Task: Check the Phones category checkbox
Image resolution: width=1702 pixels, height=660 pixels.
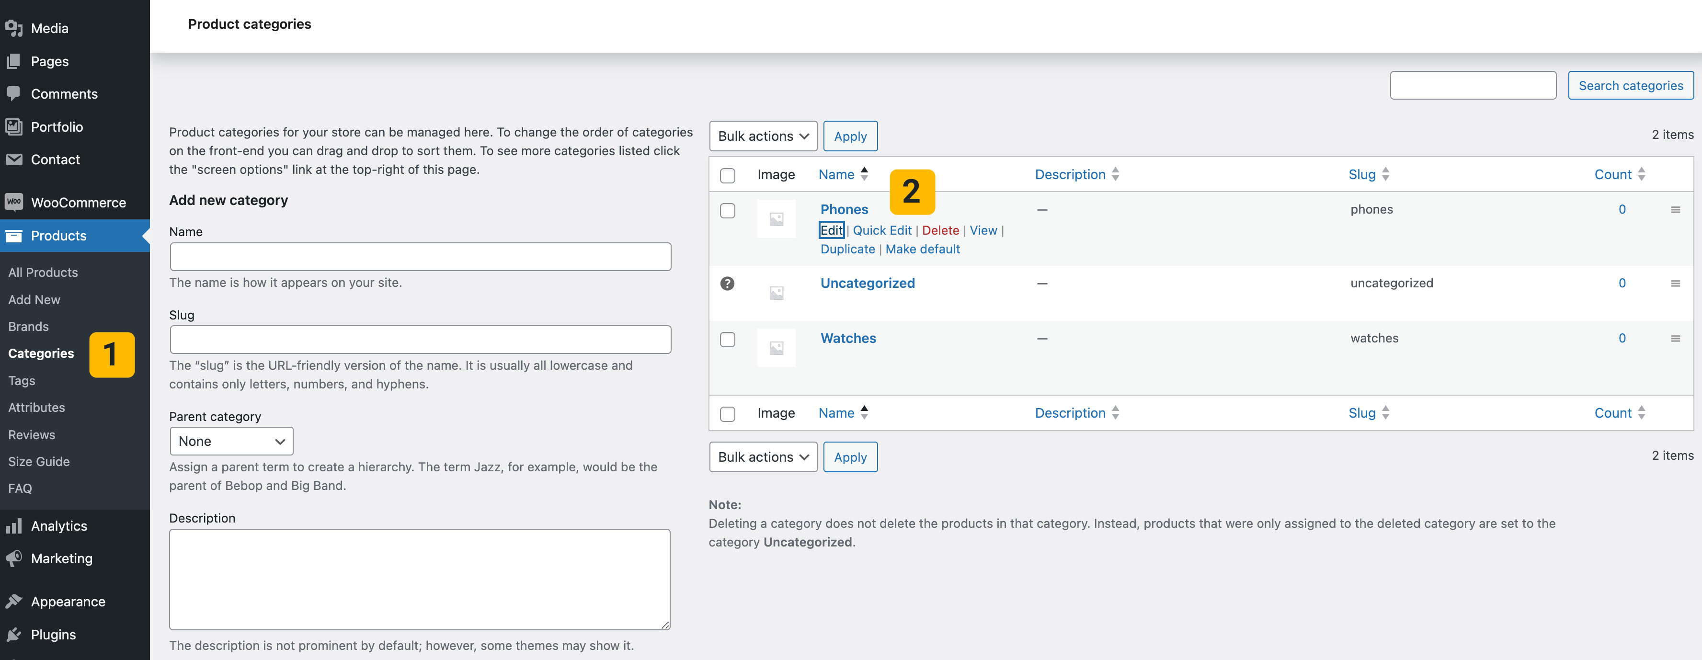Action: coord(727,211)
